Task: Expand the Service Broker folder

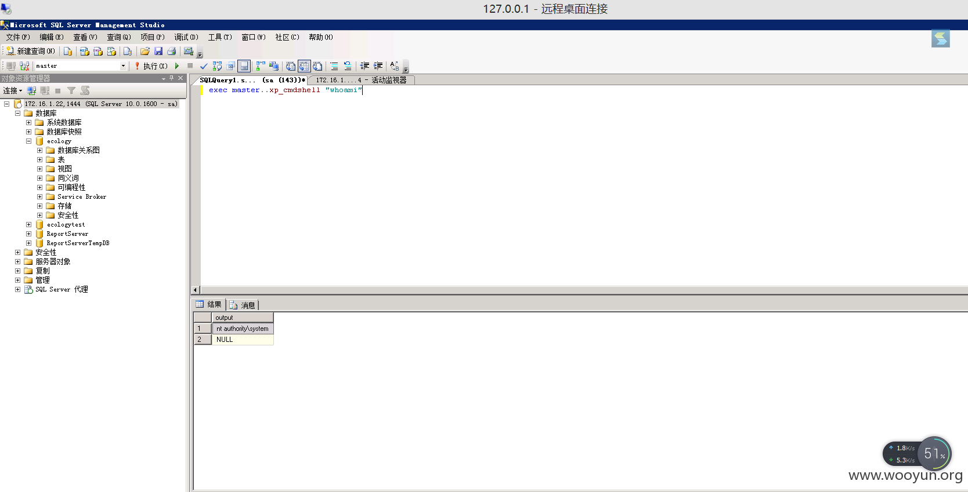Action: click(x=39, y=196)
